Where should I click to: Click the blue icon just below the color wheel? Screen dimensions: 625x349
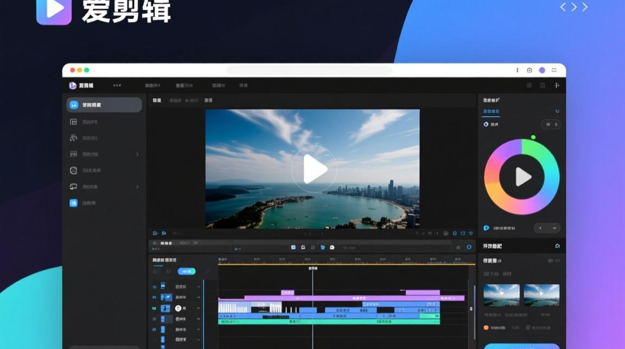point(486,228)
